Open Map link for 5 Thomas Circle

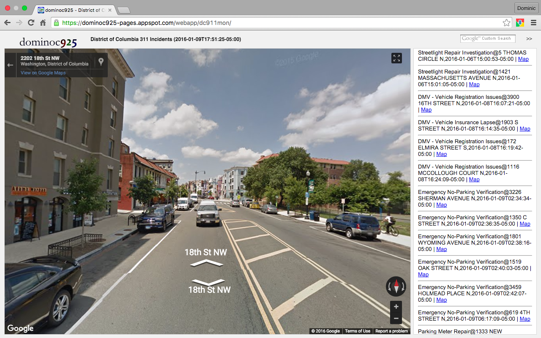523,59
